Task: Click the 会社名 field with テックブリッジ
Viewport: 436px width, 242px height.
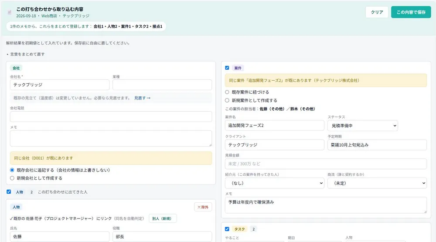Action: pos(59,85)
